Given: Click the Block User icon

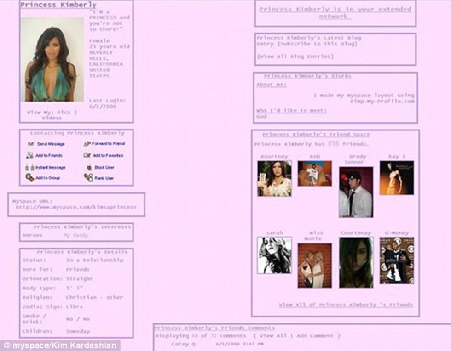Looking at the screenshot, I should 89,167.
